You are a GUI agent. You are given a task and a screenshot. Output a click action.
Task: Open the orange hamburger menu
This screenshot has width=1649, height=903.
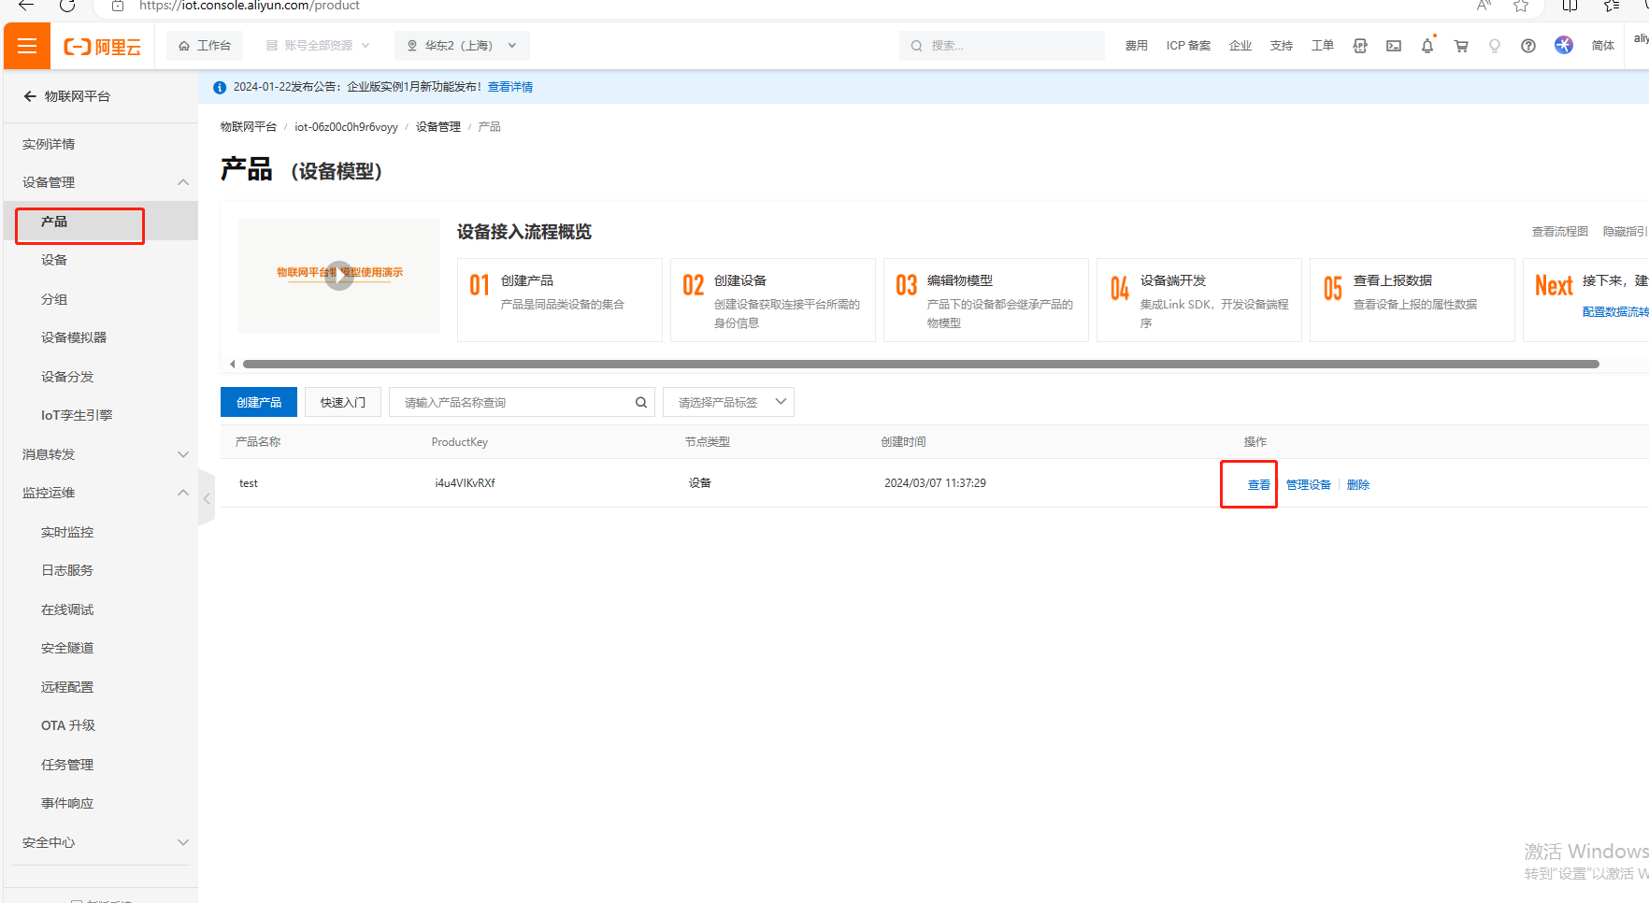click(27, 46)
